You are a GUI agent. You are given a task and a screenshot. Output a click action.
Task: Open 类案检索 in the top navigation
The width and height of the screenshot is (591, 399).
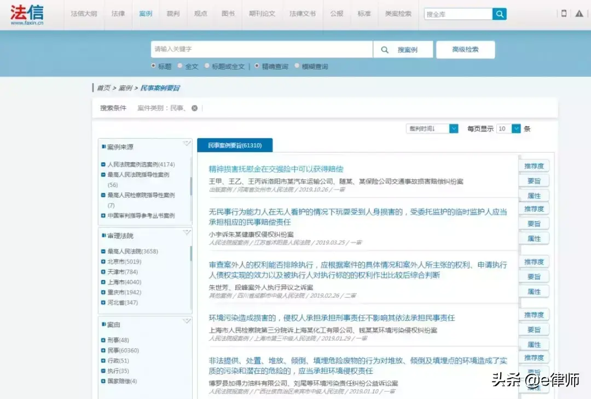[398, 14]
